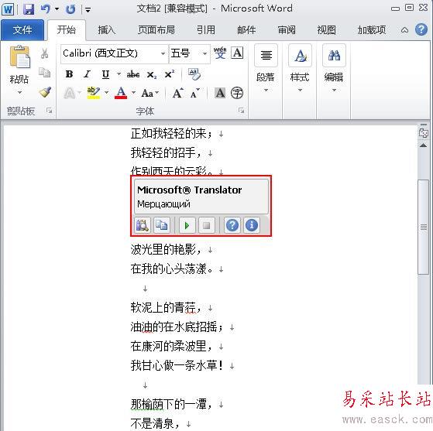
Task: Click the ruler toggle icon above scrollbar
Action: point(423,133)
